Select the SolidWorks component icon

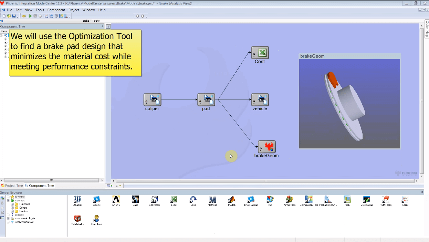[x=77, y=219]
